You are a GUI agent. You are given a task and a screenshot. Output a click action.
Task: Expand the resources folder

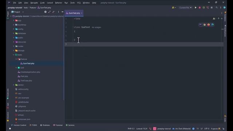click(13, 42)
